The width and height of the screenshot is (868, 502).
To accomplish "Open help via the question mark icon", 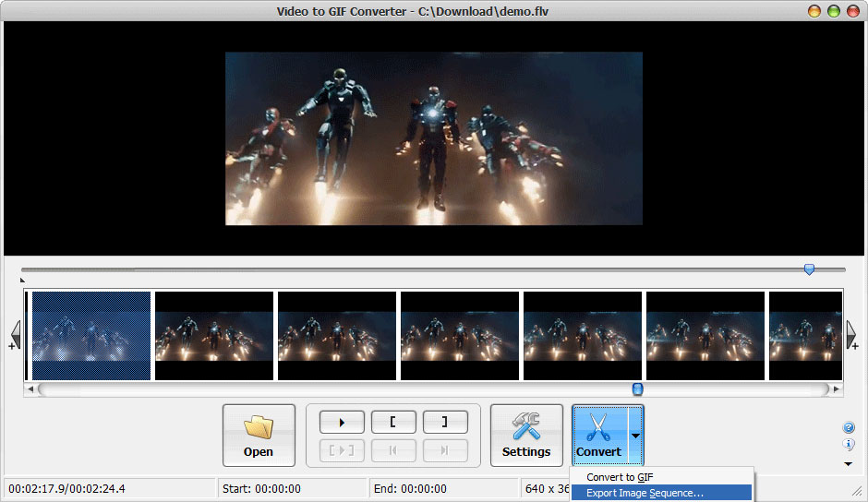I will pos(849,427).
